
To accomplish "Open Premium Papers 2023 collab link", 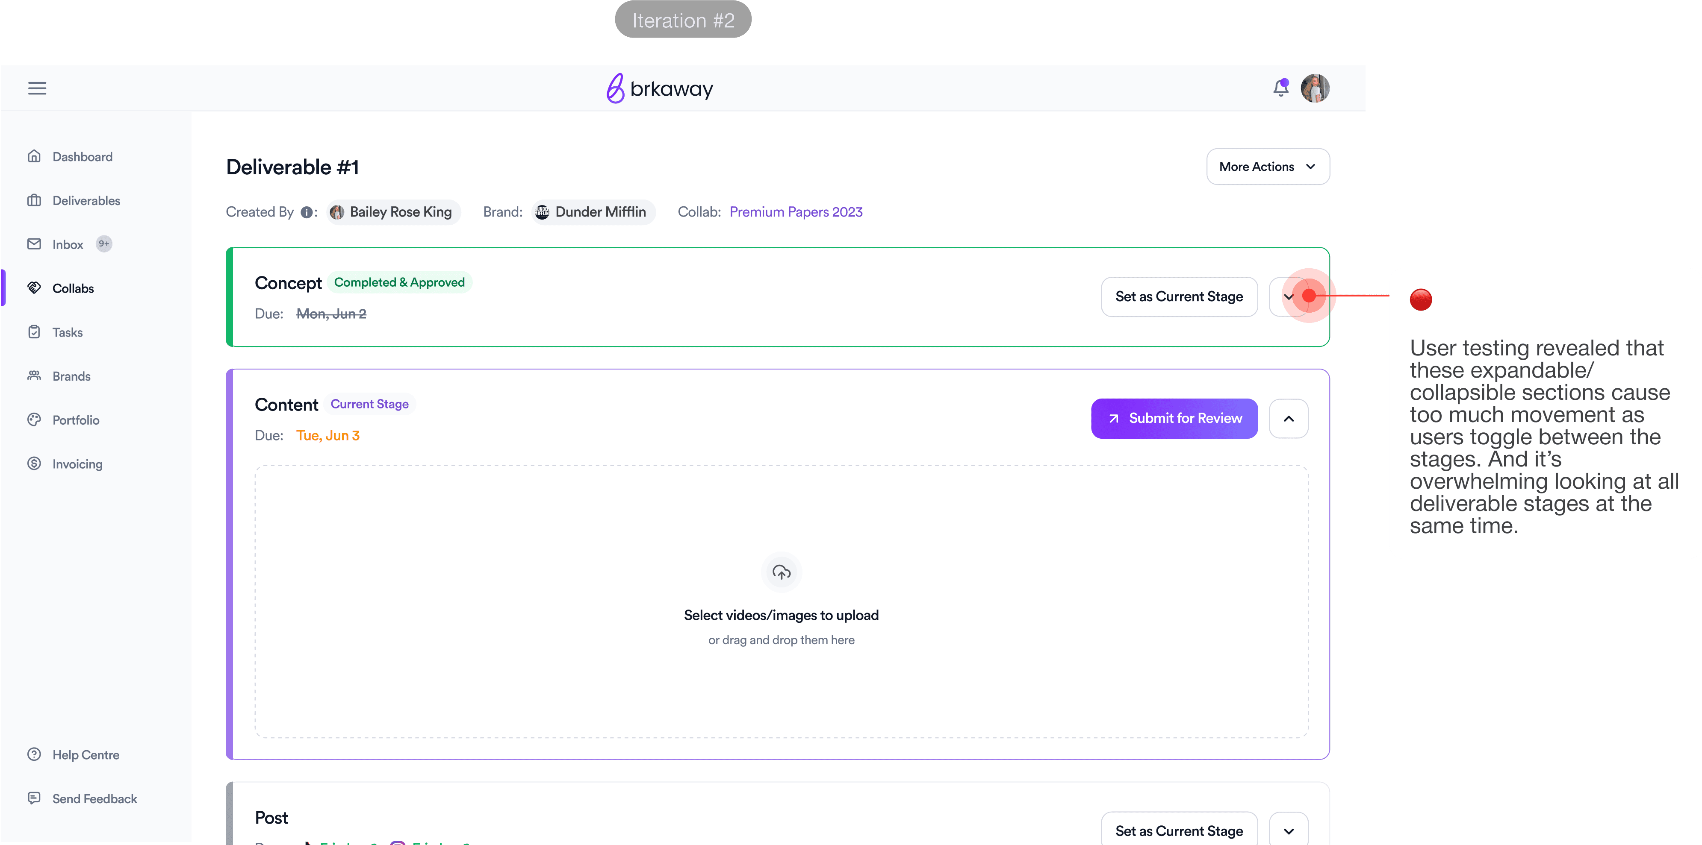I will tap(796, 212).
